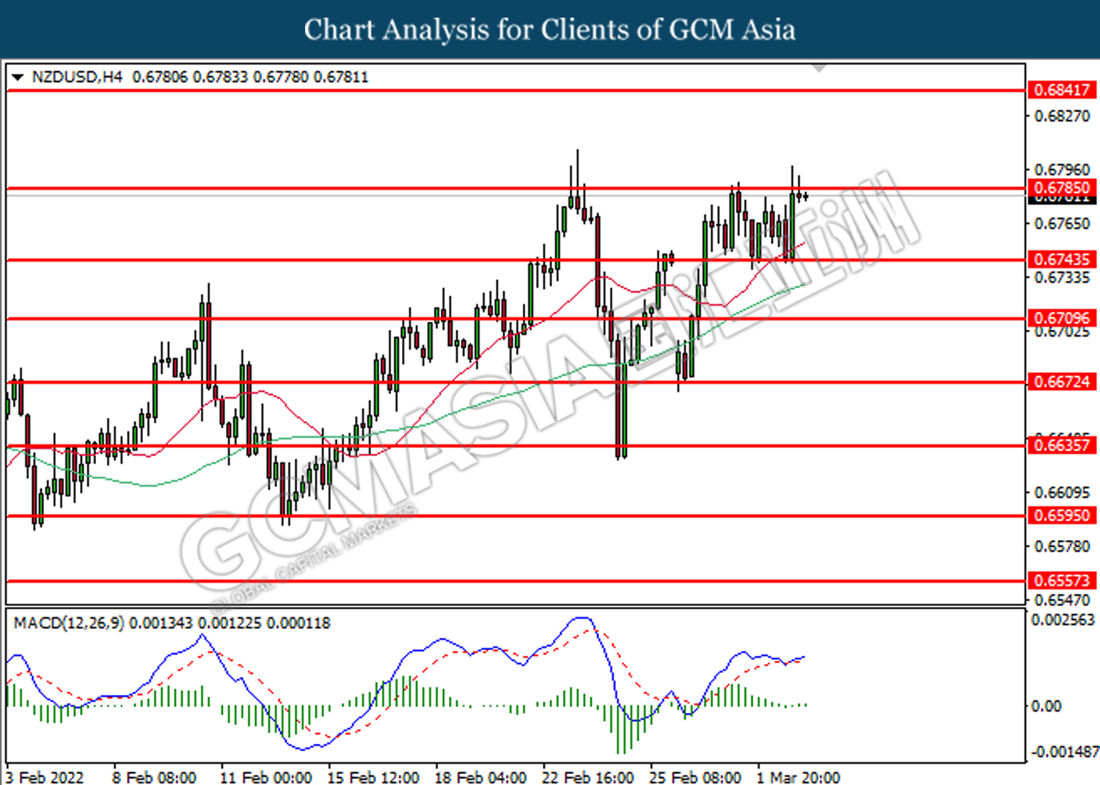Viewport: 1100px width, 785px height.
Task: Click the Chart Analysis for Clients title
Action: [549, 29]
